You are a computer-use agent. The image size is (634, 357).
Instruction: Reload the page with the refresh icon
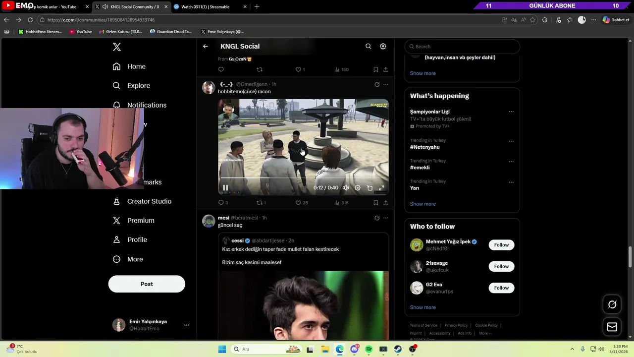[30, 20]
